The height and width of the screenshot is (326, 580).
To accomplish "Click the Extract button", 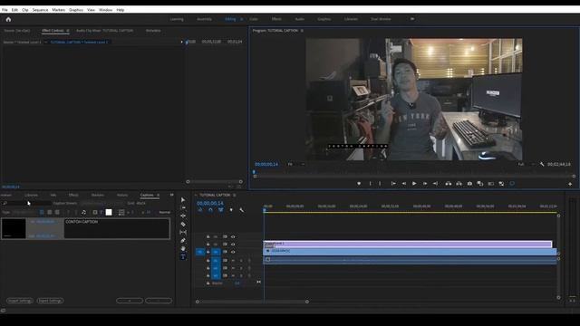I will tap(459, 184).
